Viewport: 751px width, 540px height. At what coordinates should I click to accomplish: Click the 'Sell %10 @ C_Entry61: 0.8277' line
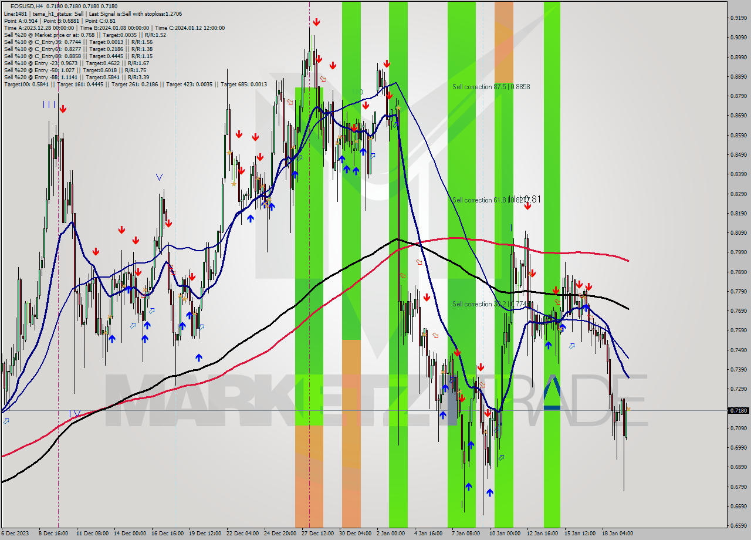(x=42, y=49)
